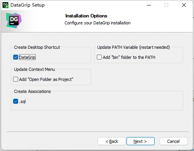Click the DataGrip icon in the title bar
The height and width of the screenshot is (151, 194).
(5, 5)
